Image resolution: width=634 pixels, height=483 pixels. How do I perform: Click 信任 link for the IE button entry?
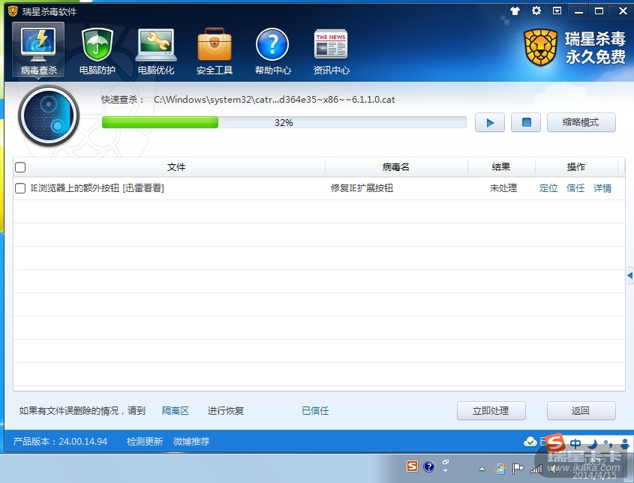click(x=575, y=188)
